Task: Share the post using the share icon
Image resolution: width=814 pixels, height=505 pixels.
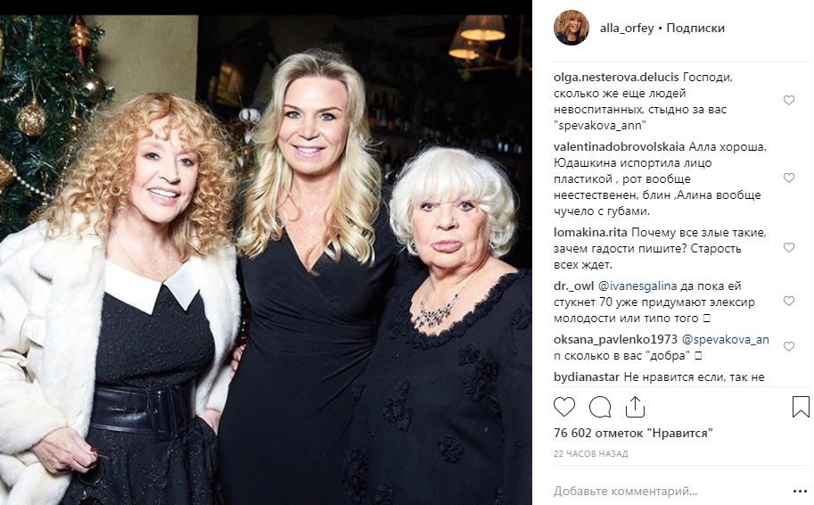Action: tap(635, 407)
